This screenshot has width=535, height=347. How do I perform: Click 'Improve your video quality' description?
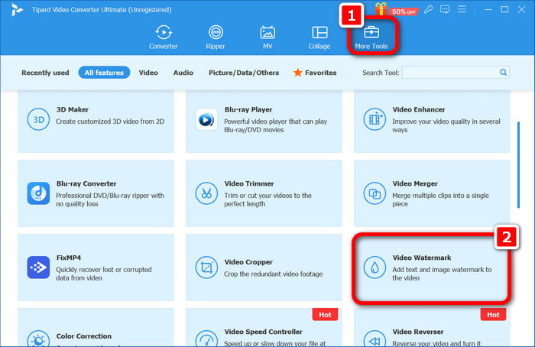[446, 125]
